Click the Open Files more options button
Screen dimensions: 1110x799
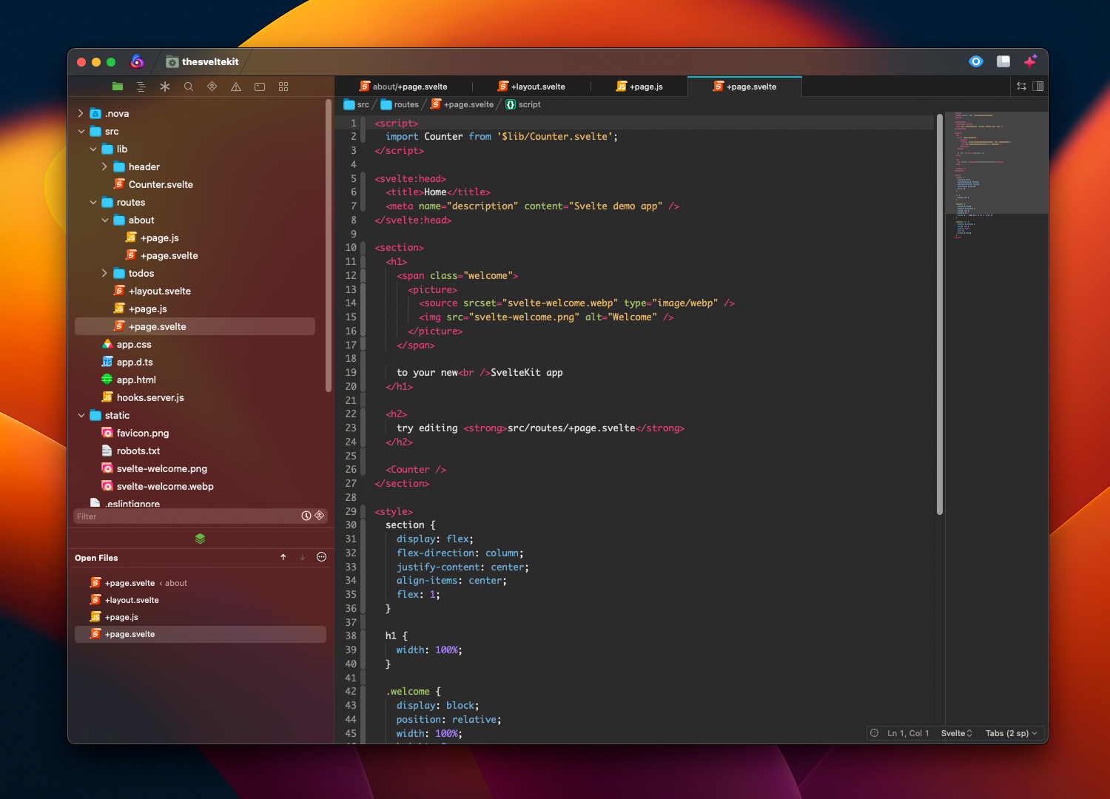click(x=321, y=557)
